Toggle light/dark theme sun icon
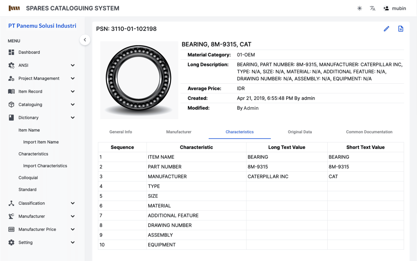 pos(359,8)
